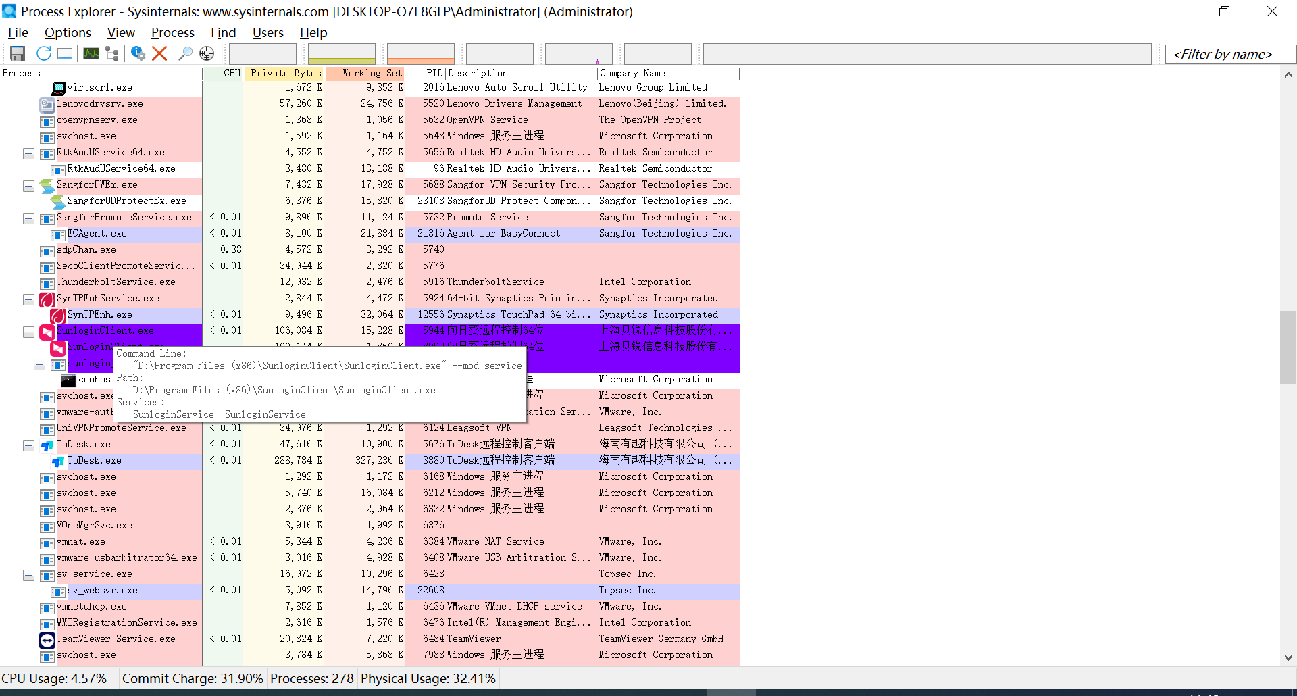Open the View menu
Image resolution: width=1297 pixels, height=696 pixels.
(x=121, y=32)
